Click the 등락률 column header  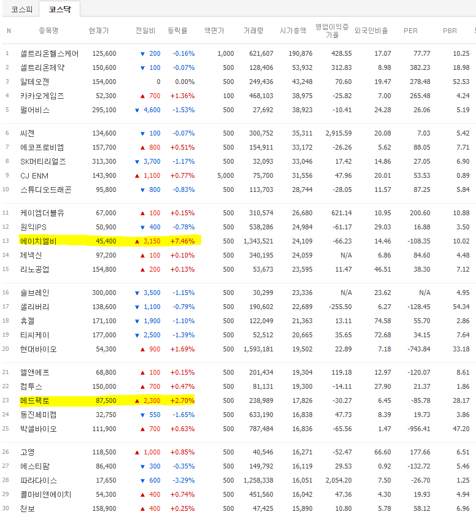pos(177,31)
